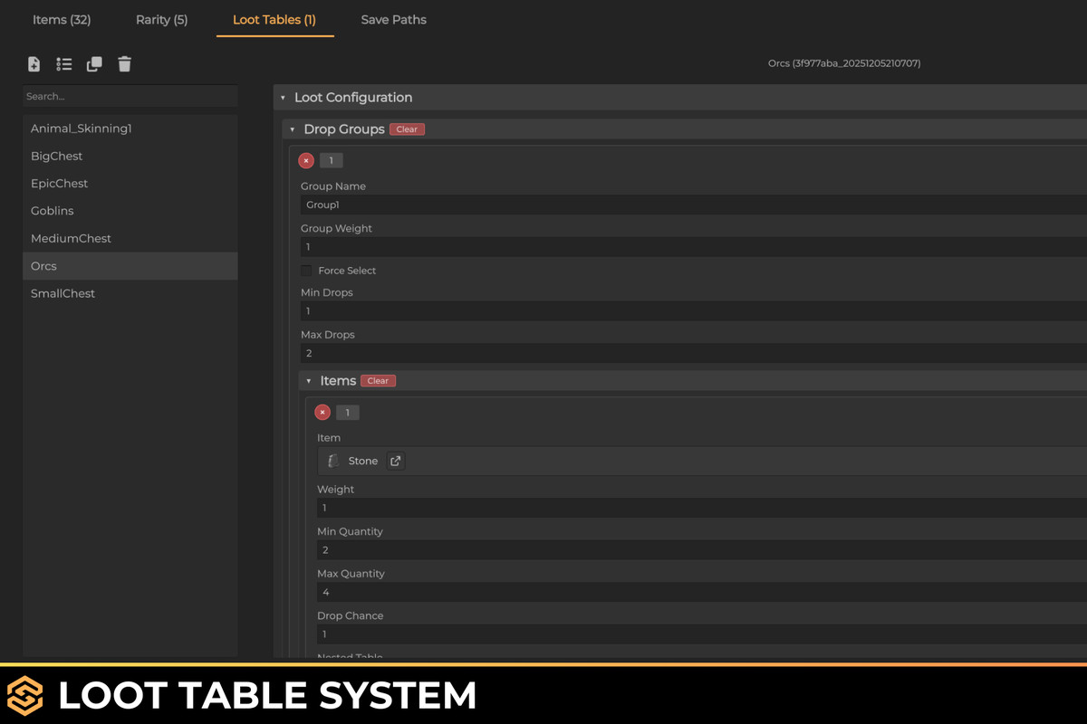Click the Stone item thumbnail
The width and height of the screenshot is (1087, 724).
(x=332, y=461)
